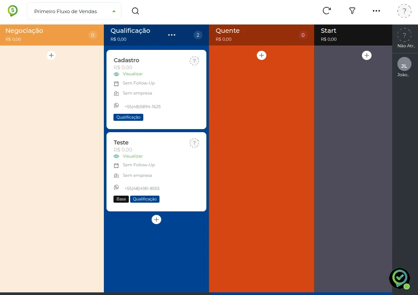The height and width of the screenshot is (295, 418).
Task: Click the green dollar chat logo
Action: (x=13, y=11)
